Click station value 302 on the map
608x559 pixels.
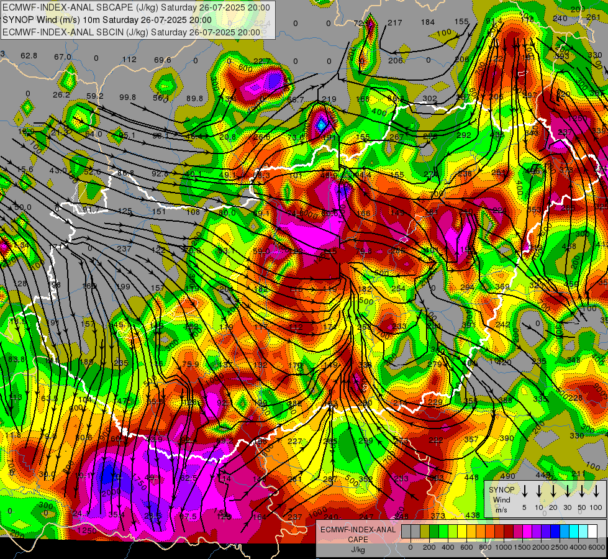(x=430, y=99)
